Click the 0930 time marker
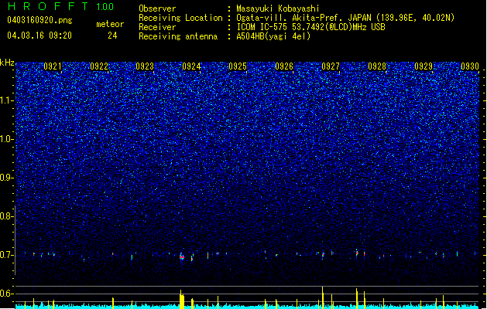 coord(470,66)
